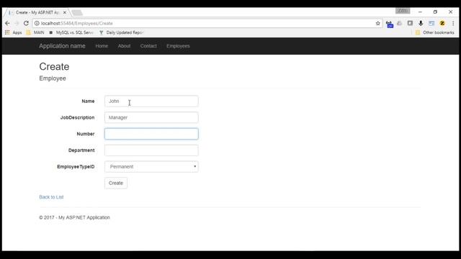Click the yellow circular extension icon

442,23
